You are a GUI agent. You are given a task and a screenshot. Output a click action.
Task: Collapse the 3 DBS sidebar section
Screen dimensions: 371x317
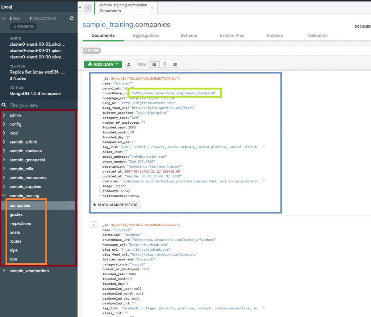coord(4,18)
